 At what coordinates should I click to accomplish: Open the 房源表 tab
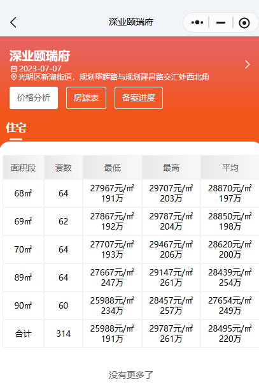click(86, 98)
